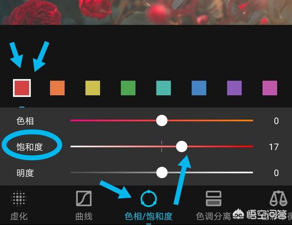The width and height of the screenshot is (292, 225).
Task: Click the 色相 hue slider handle
Action: (x=162, y=120)
